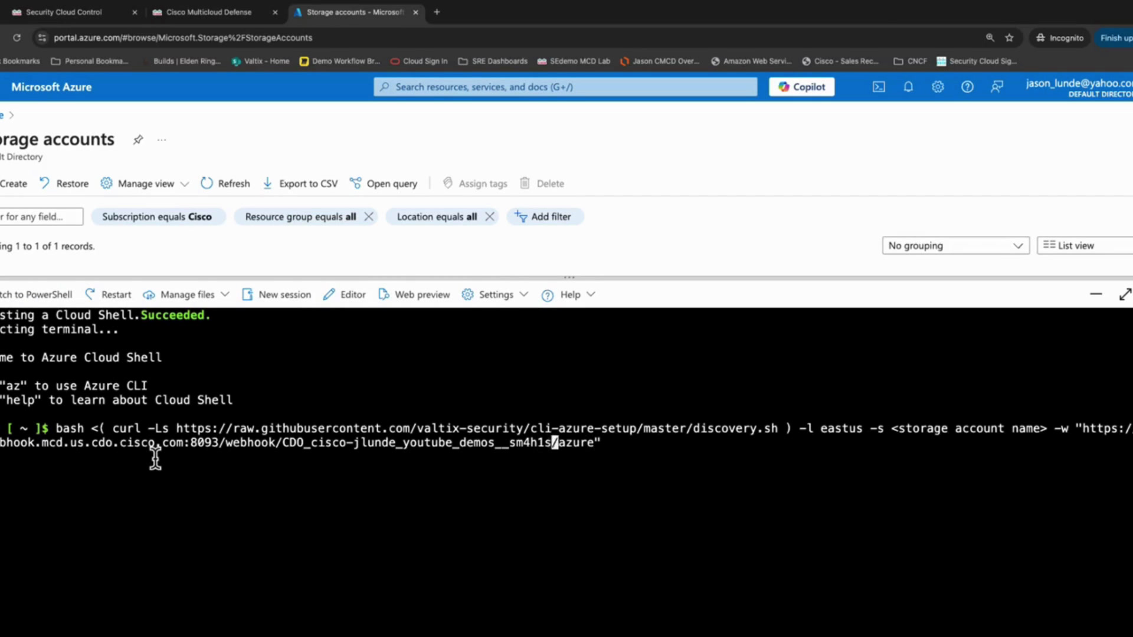This screenshot has width=1133, height=637.
Task: Open site information icon in the address bar
Action: tap(41, 38)
